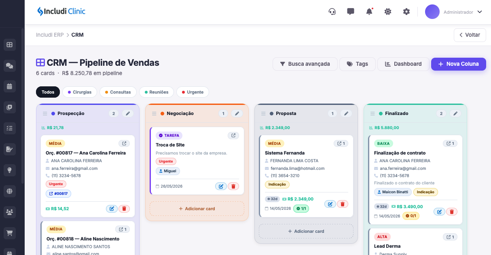Click the ALTA priority badge on Lead Derma
Screen dimensions: 491x255
pos(382,237)
